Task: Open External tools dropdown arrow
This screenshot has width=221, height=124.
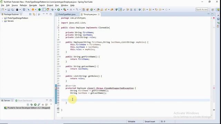Action: tap(68, 10)
